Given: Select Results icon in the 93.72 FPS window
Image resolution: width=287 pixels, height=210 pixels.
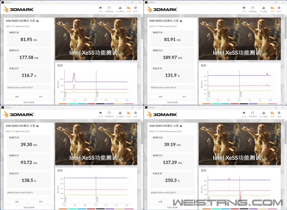Looking at the screenshot, I should point(129,114).
